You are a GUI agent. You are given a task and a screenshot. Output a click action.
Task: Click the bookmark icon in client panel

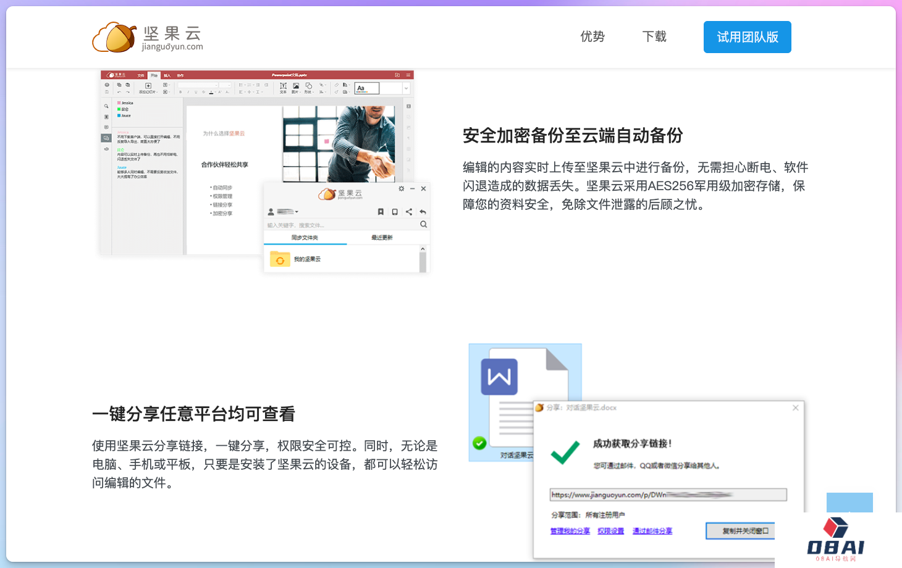381,212
